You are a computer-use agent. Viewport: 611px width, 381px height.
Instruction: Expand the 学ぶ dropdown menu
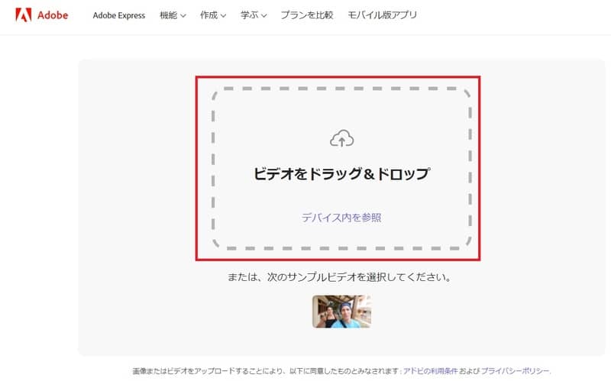click(x=254, y=15)
